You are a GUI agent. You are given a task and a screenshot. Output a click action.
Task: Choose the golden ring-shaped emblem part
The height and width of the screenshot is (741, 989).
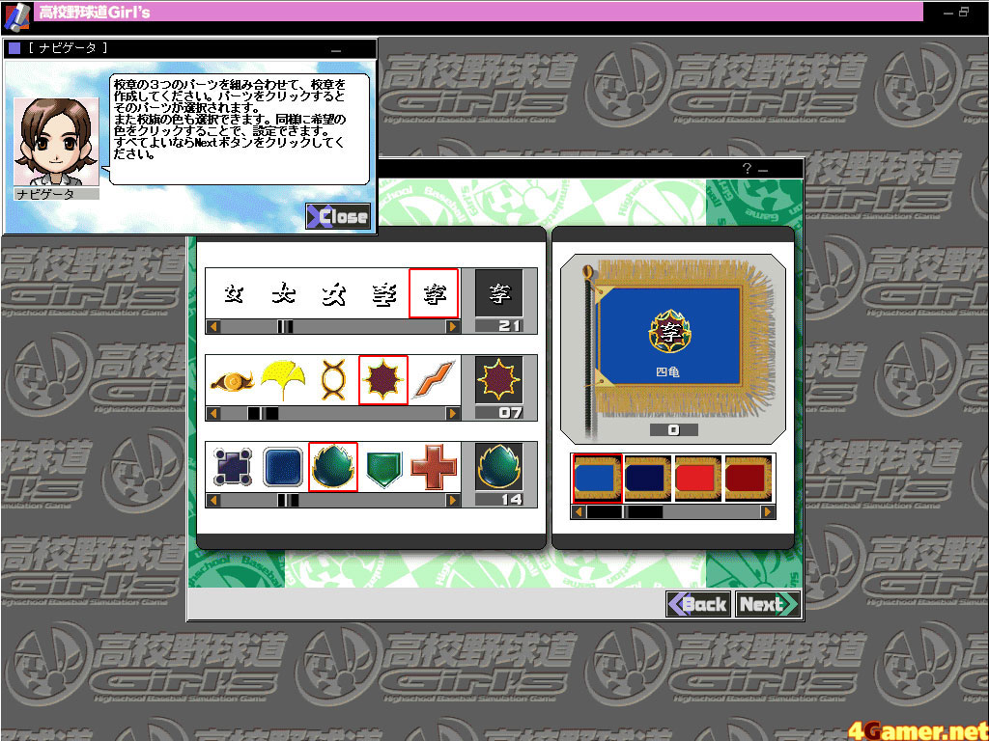[x=333, y=380]
